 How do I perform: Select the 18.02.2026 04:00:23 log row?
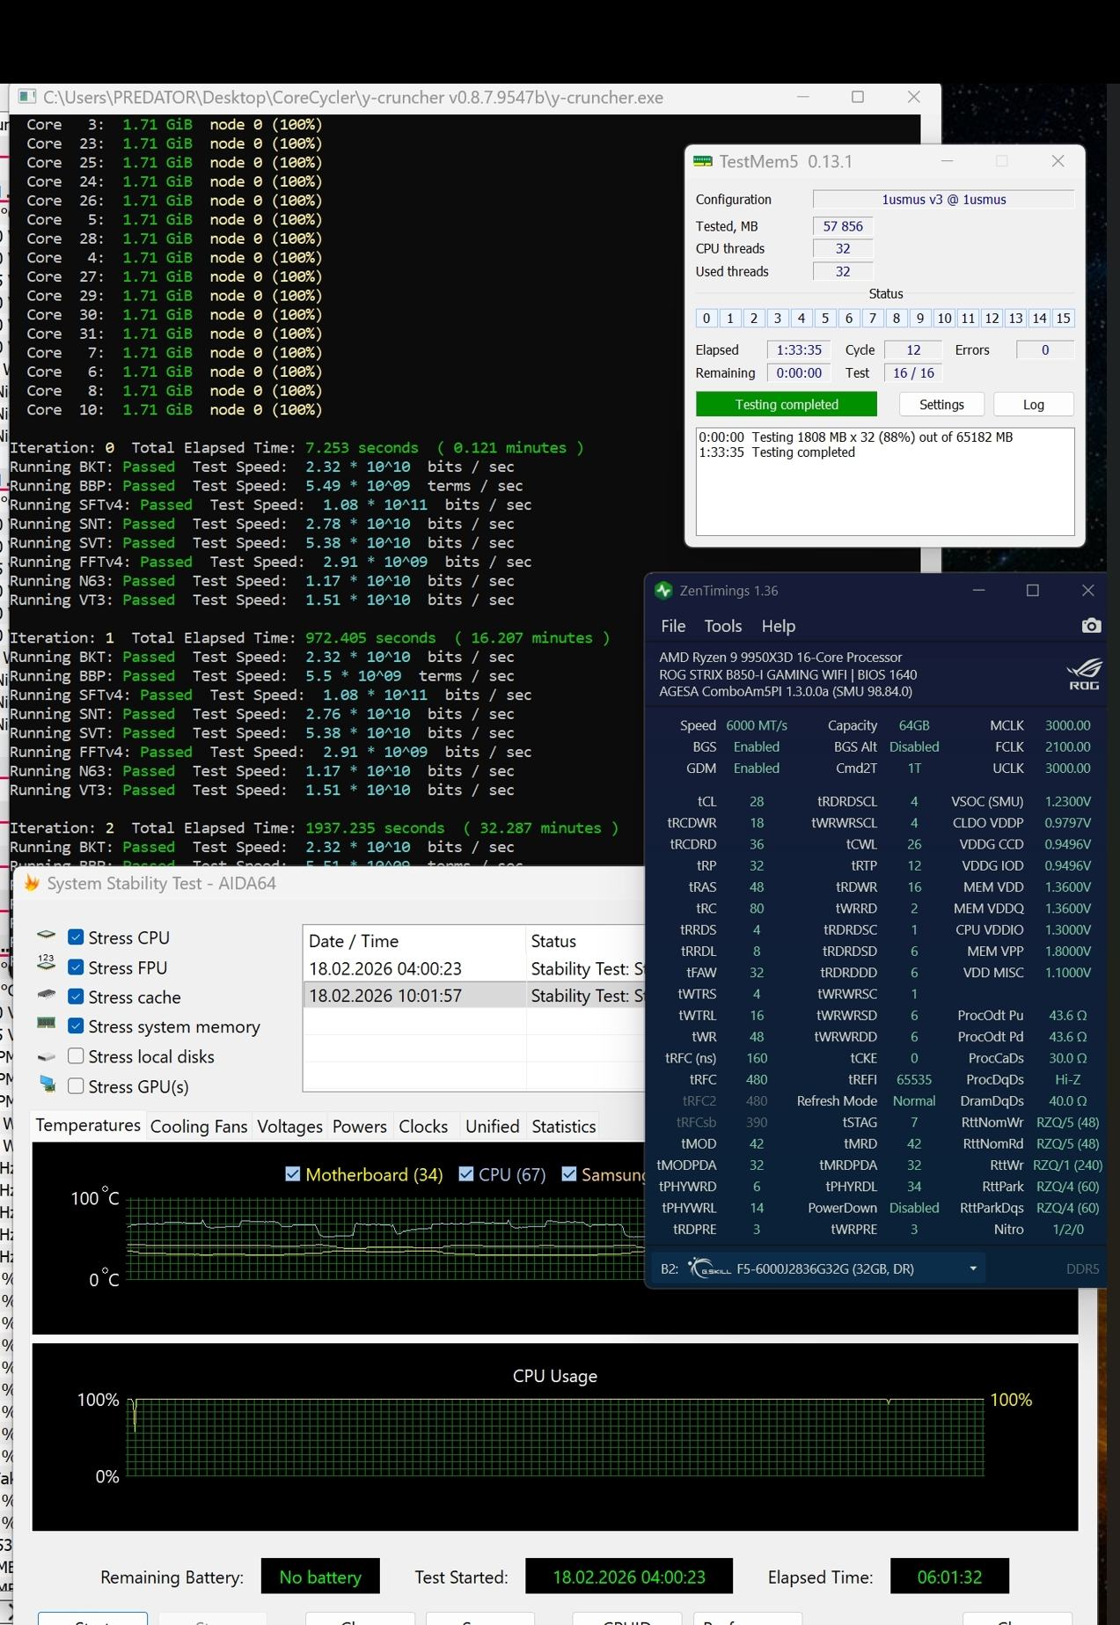point(474,968)
